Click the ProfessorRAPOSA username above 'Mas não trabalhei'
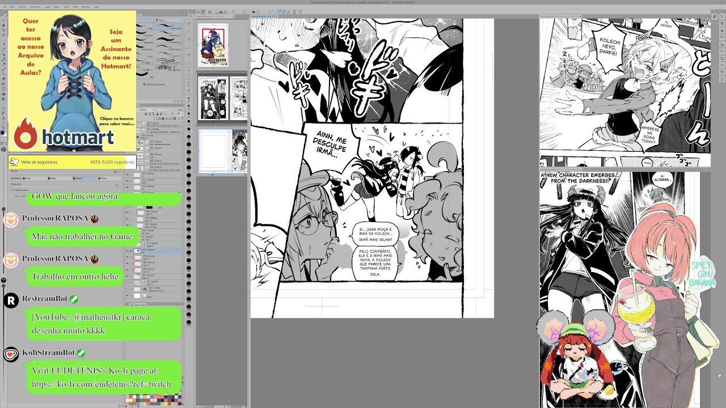This screenshot has width=726, height=408. tap(56, 218)
